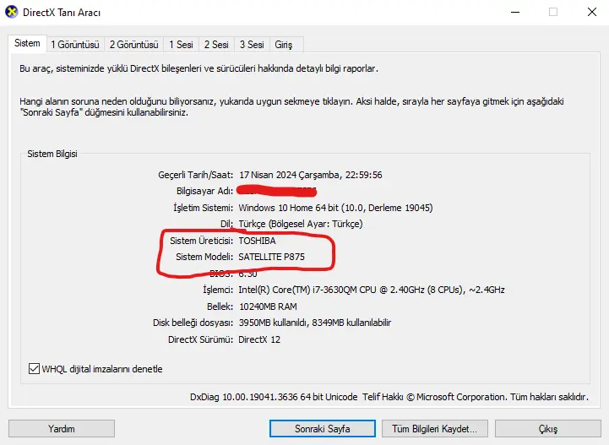Screen dimensions: 609x445
Task: Click the Bellek label
Action: (x=220, y=307)
